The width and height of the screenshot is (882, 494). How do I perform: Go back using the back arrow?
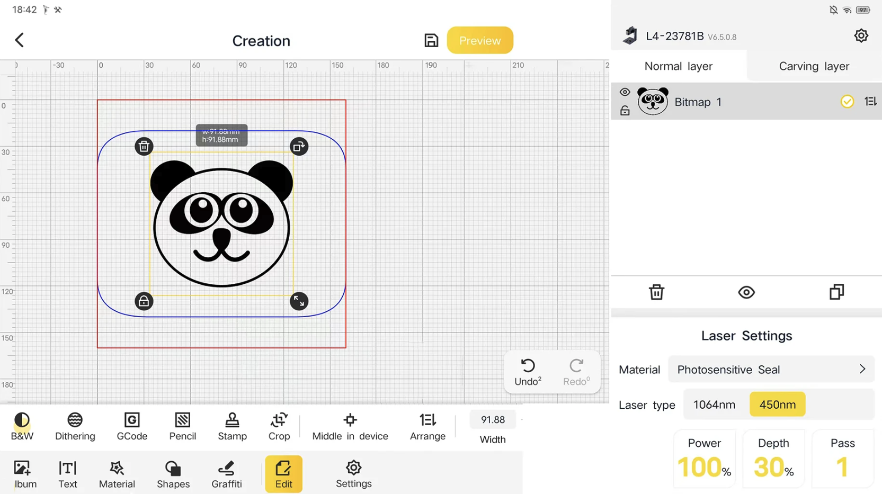pyautogui.click(x=20, y=40)
